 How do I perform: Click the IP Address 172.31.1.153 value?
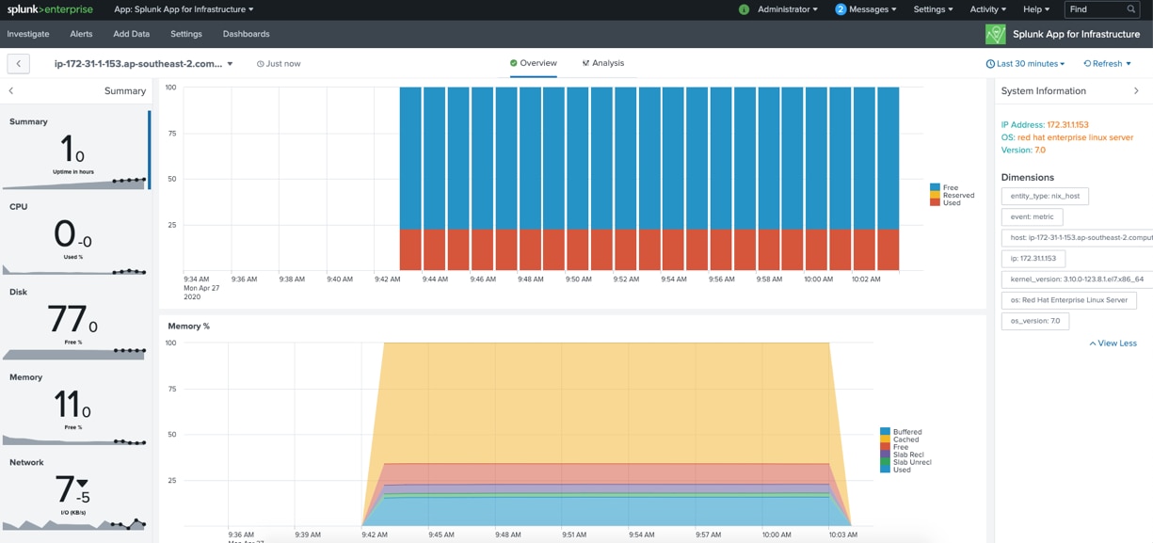click(x=1067, y=125)
